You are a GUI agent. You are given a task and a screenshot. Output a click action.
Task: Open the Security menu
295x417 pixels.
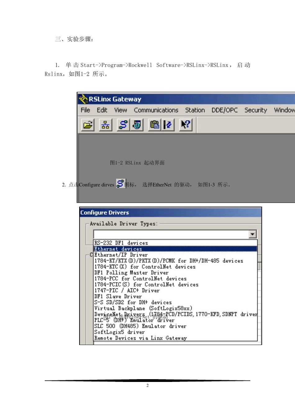256,110
